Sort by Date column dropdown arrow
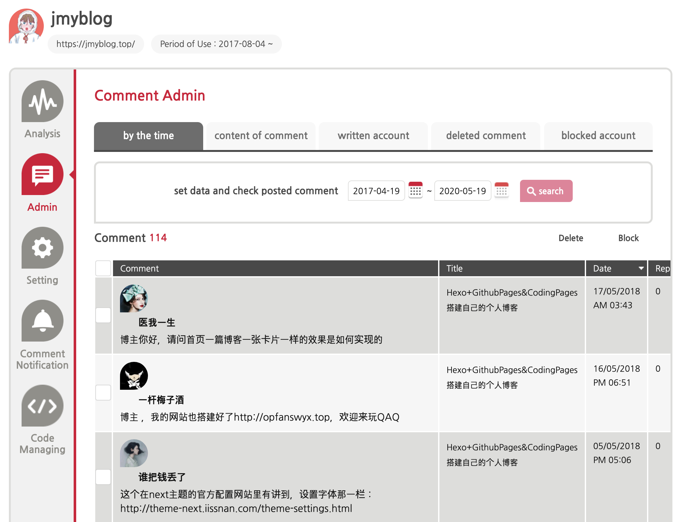The height and width of the screenshot is (522, 694). (641, 268)
